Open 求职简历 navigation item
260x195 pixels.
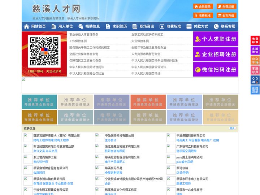point(120,26)
